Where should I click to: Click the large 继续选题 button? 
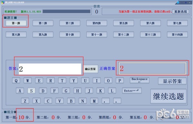(168, 96)
